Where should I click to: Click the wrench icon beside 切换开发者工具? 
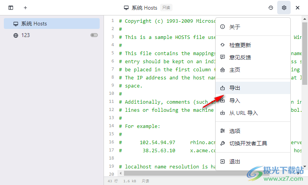pyautogui.click(x=223, y=143)
